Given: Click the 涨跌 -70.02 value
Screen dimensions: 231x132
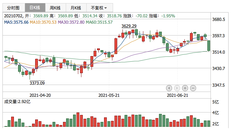Looking at the screenshot, I should coord(142,16).
